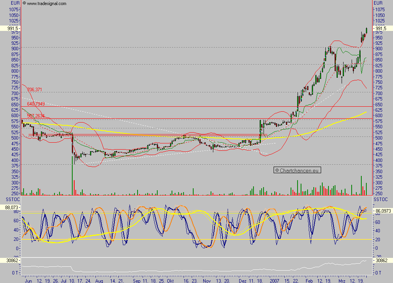This screenshot has height=283, width=393.
Task: Click the 706,371 resistance level label
Action: tap(35, 89)
